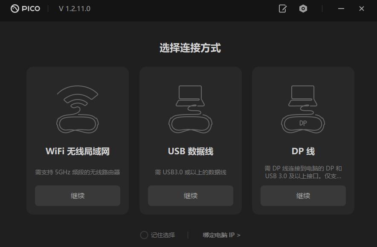Click the WiFi 无线局域网 title
The width and height of the screenshot is (377, 247).
78,151
